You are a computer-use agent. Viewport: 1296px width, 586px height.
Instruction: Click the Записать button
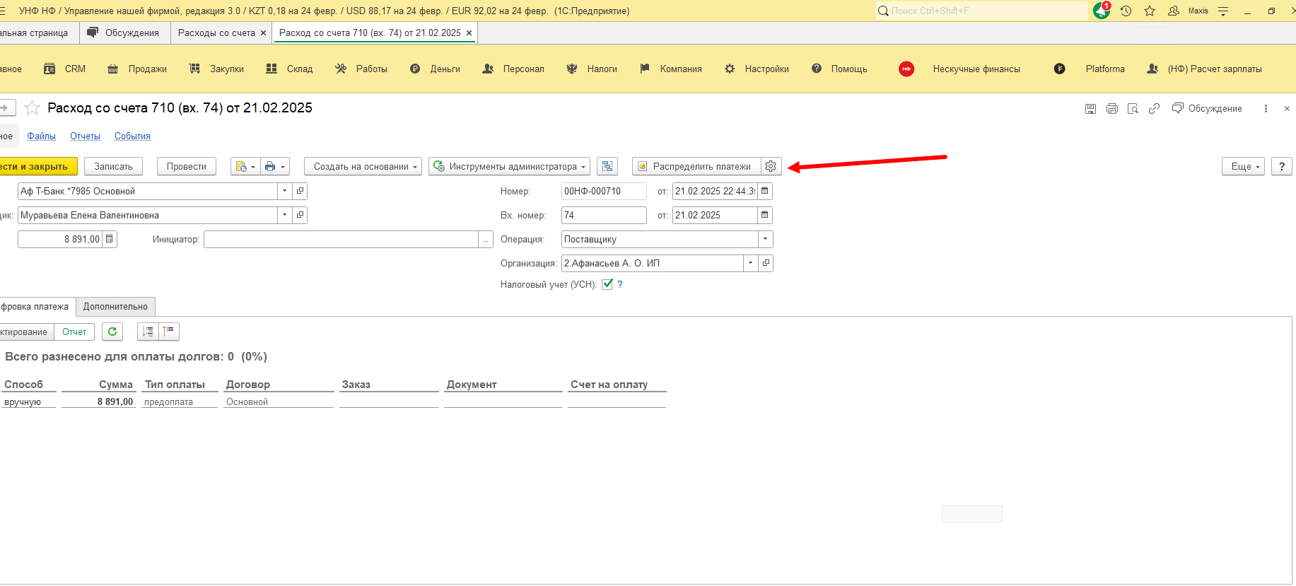[113, 166]
